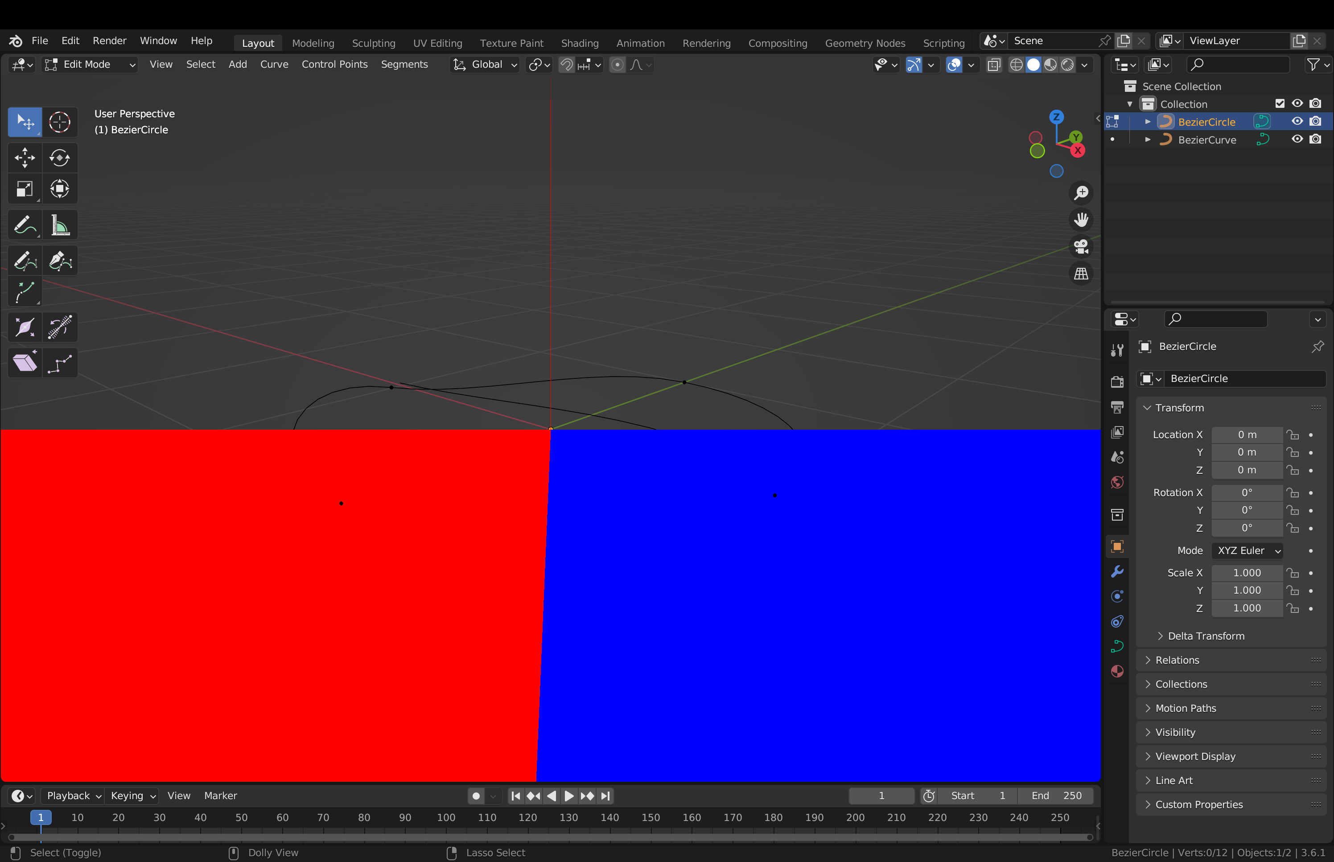Open the Render menu
The width and height of the screenshot is (1334, 862).
109,41
